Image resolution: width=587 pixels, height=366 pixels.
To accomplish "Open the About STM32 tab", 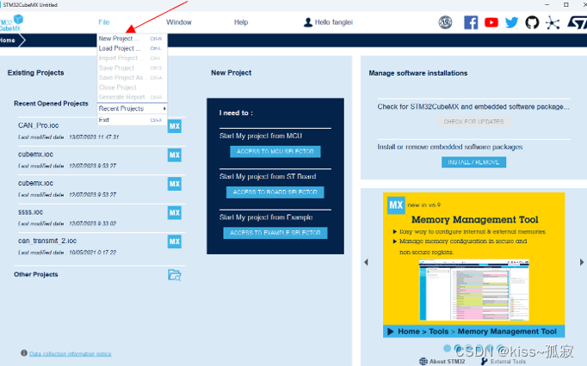I will (x=442, y=361).
